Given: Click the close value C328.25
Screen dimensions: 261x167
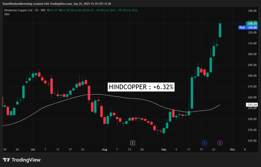Looking at the screenshot, I should tap(88, 10).
